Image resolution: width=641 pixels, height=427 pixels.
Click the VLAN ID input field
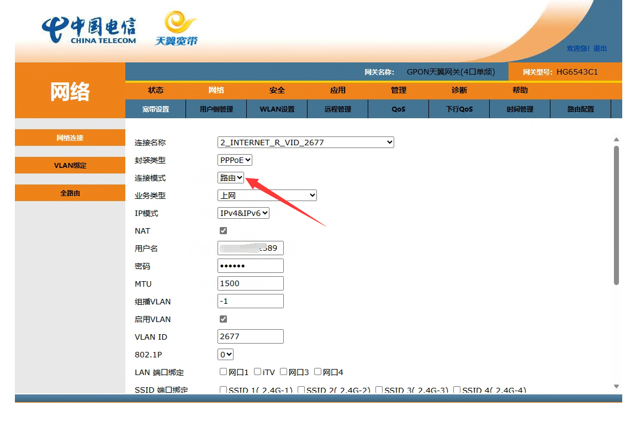251,337
